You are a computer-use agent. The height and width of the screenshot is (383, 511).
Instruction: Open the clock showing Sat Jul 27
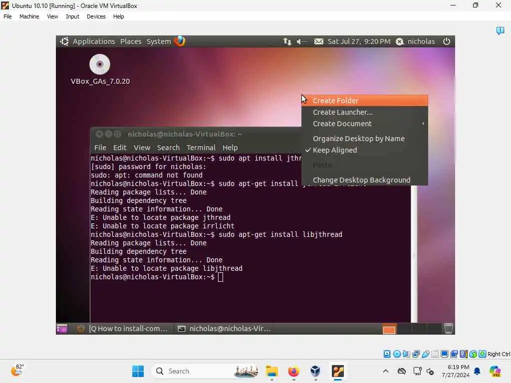[359, 41]
